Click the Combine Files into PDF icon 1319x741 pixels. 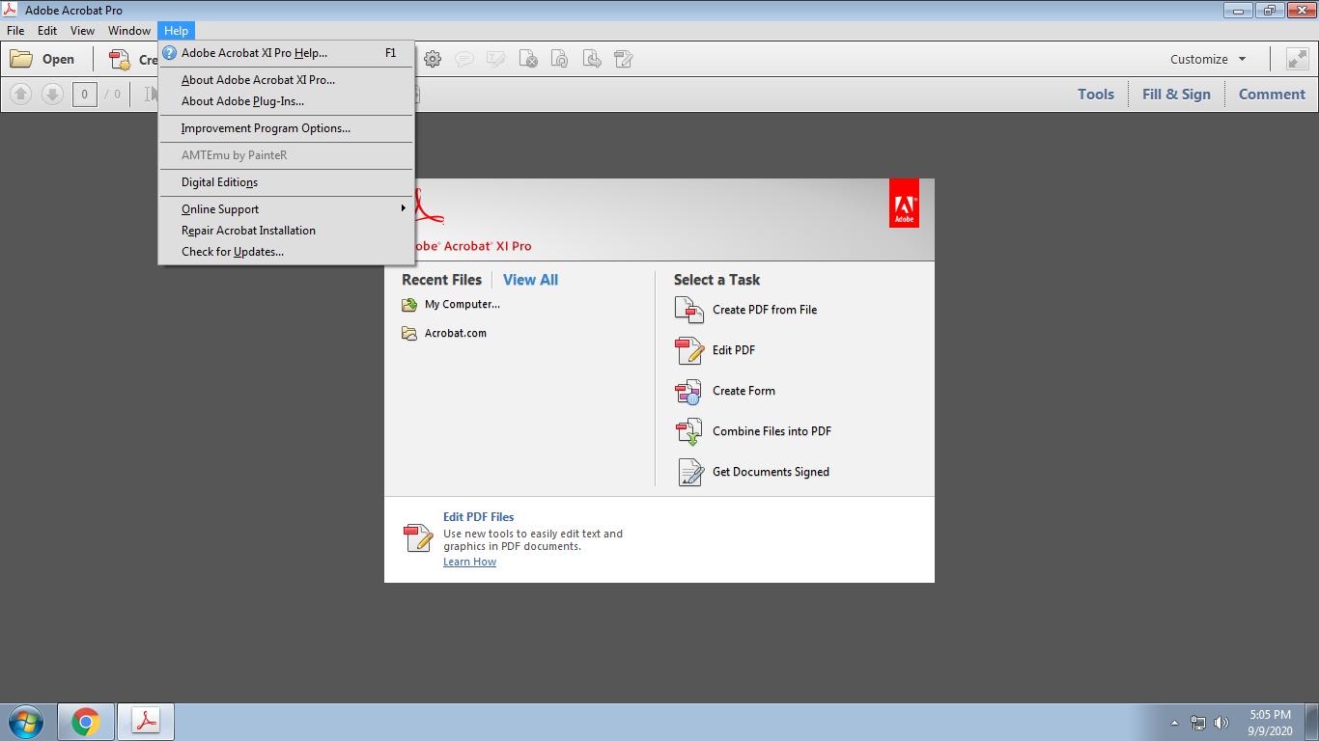coord(688,430)
